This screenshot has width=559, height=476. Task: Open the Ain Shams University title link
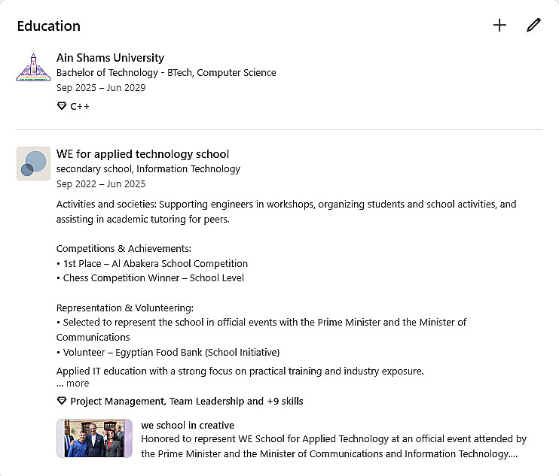tap(110, 57)
